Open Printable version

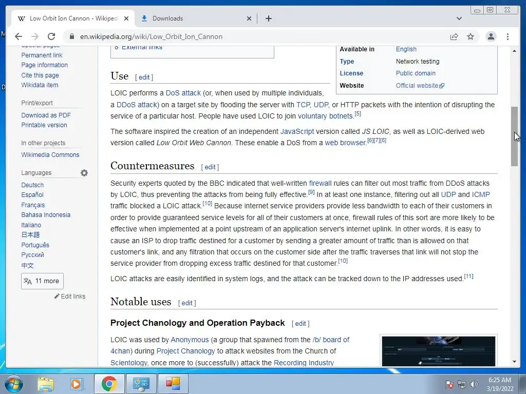(44, 125)
